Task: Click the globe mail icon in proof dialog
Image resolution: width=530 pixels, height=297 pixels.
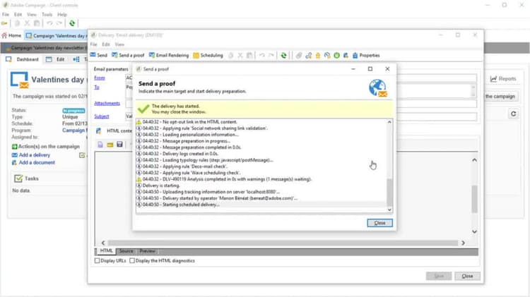Action: 378,88
